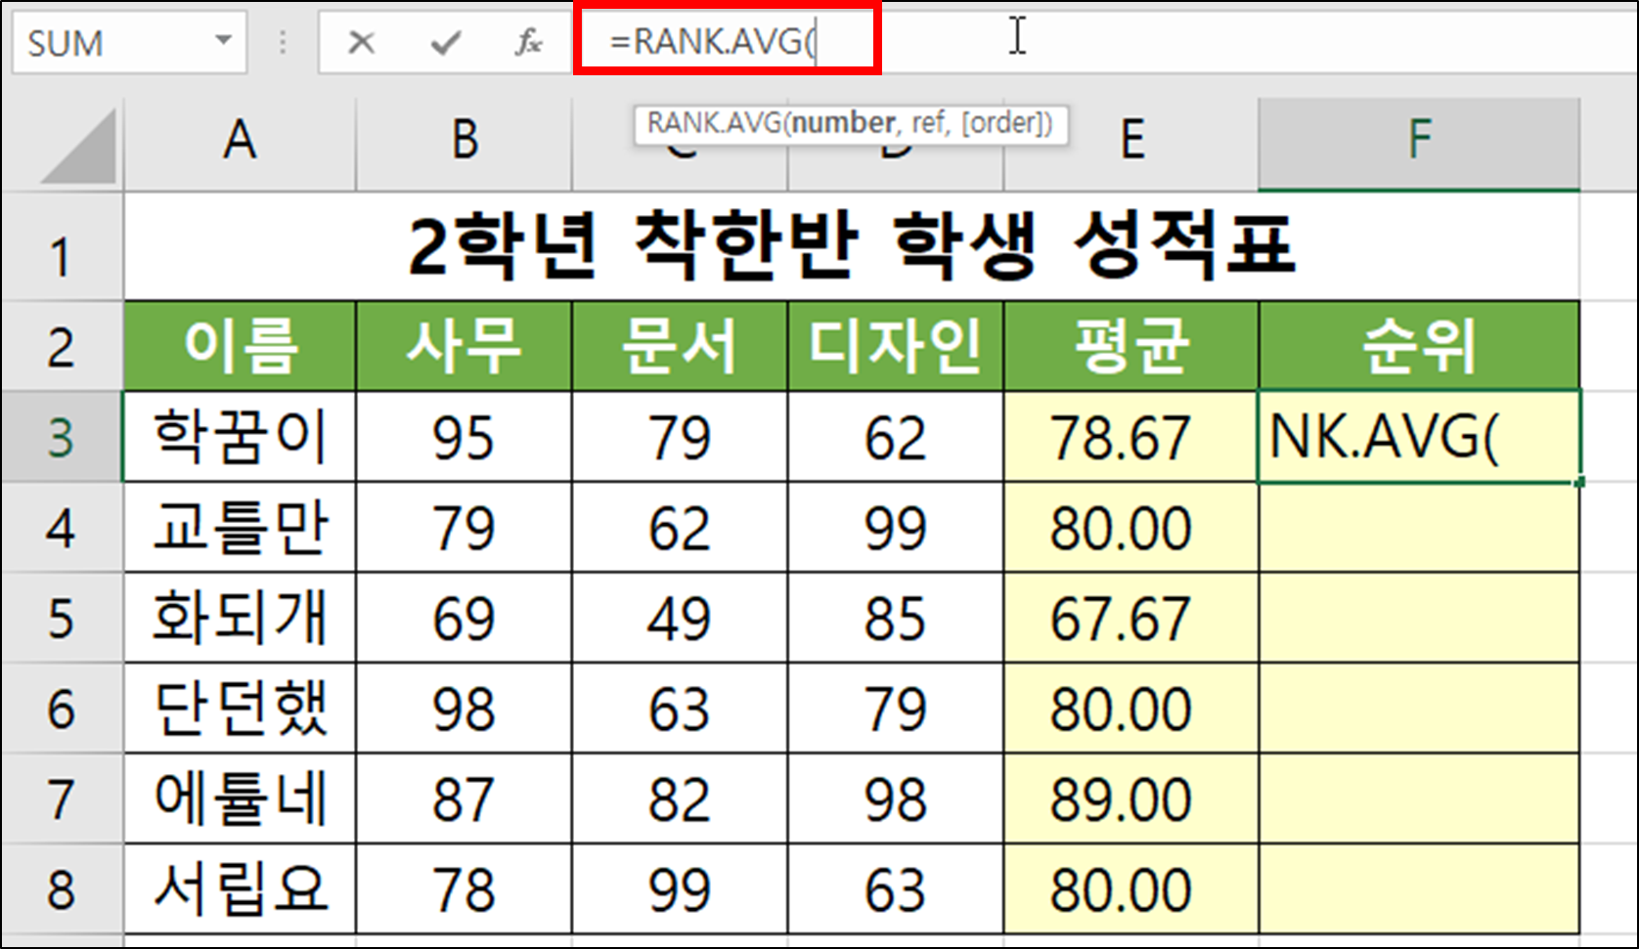Select row 3 header

(61, 438)
